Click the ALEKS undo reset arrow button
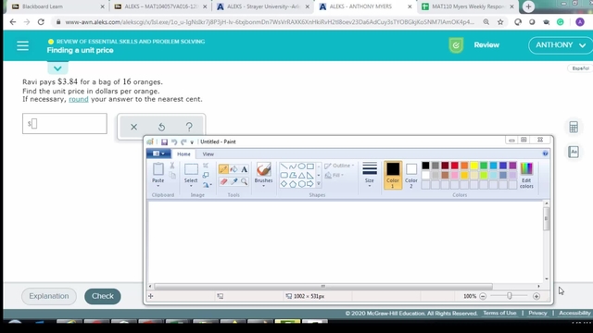Screen dimensions: 593x333 (x=161, y=127)
